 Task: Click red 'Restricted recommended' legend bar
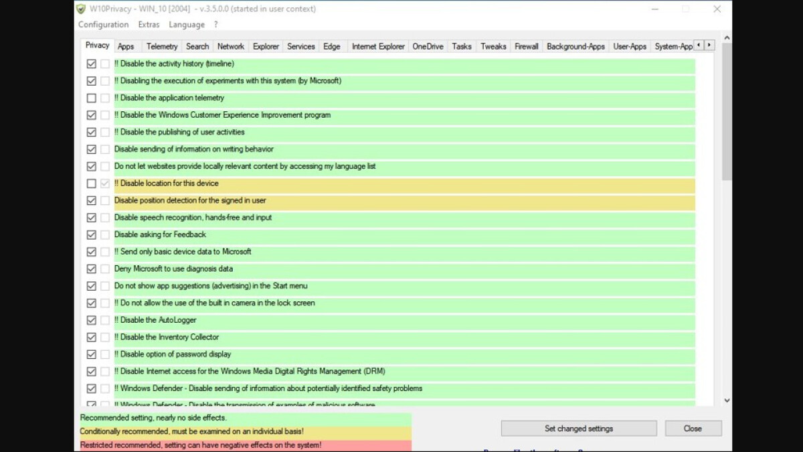(x=245, y=445)
